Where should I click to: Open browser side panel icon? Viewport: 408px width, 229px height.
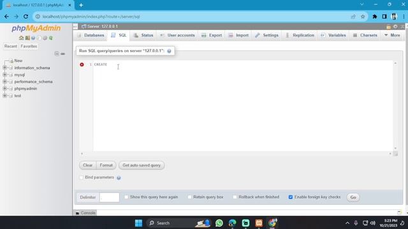[384, 17]
